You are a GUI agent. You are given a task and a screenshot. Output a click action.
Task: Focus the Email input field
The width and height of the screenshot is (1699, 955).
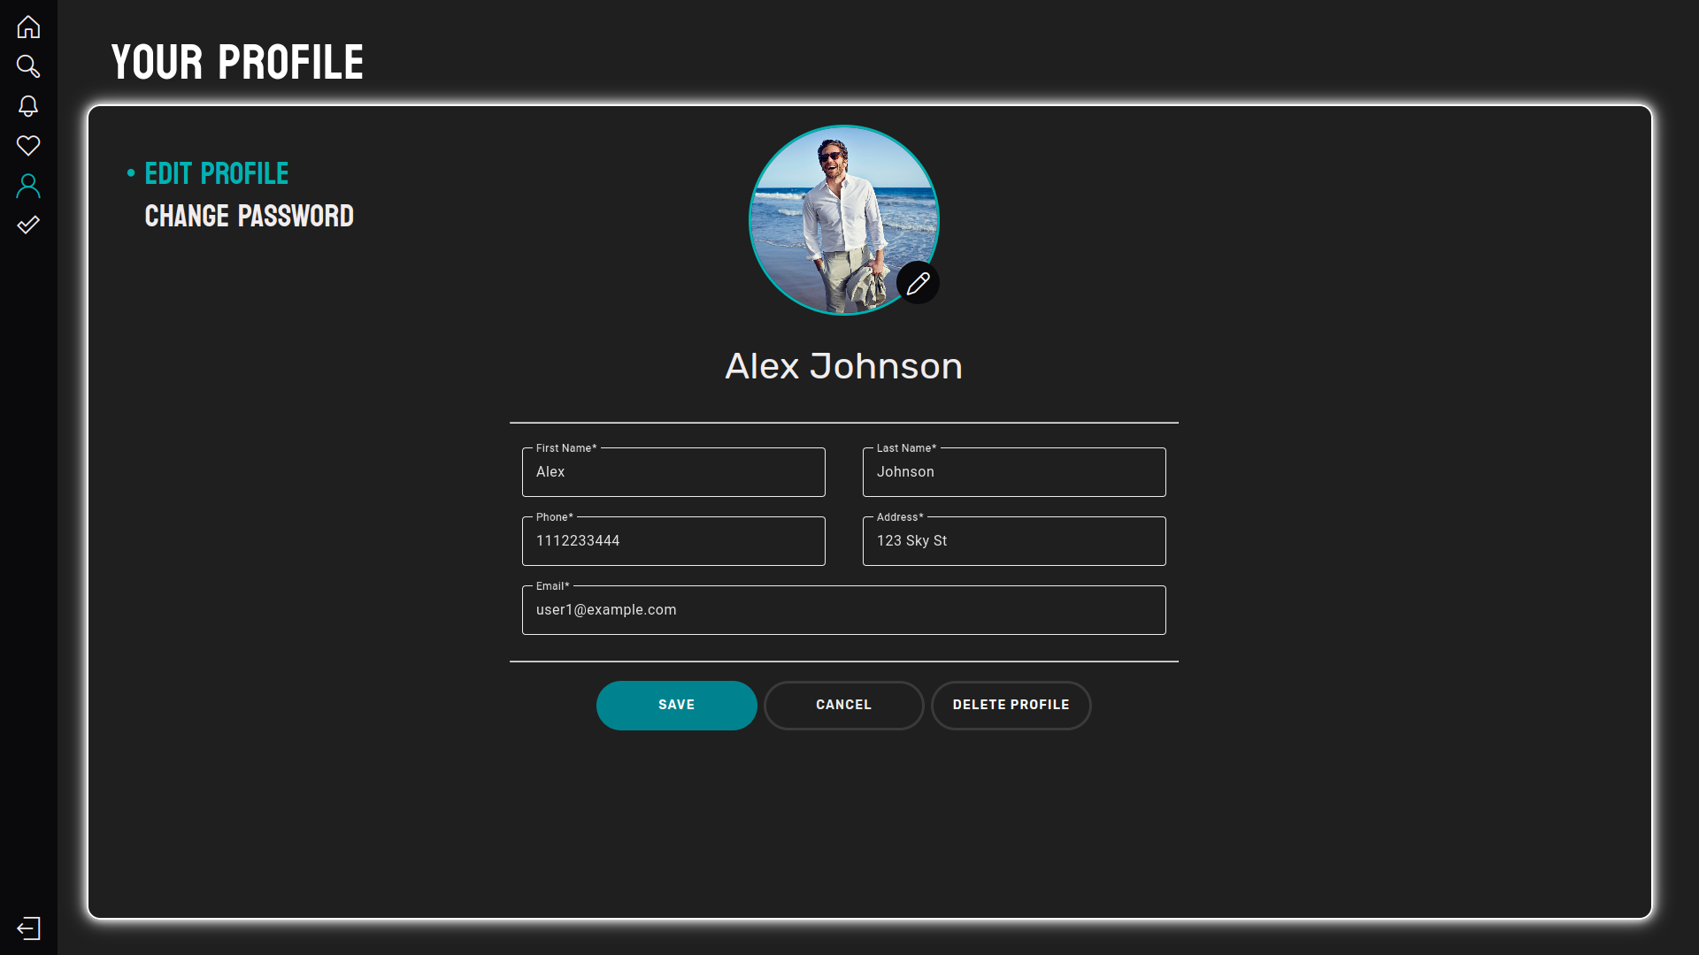pyautogui.click(x=843, y=610)
